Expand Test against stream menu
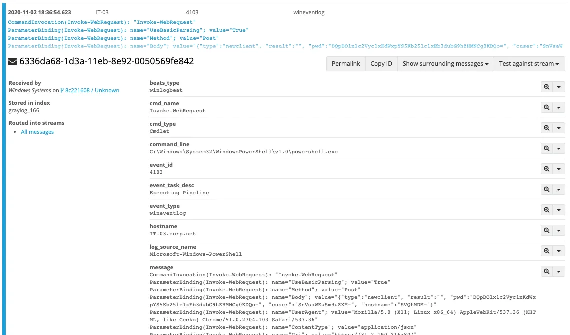The height and width of the screenshot is (335, 570). click(529, 64)
